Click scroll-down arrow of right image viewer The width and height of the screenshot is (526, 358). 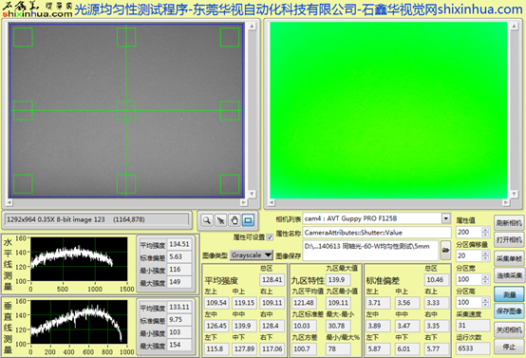pos(514,194)
